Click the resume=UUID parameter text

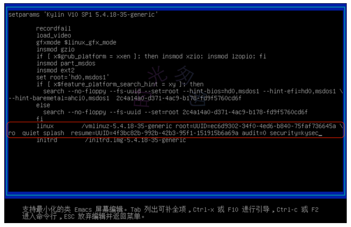[154, 133]
